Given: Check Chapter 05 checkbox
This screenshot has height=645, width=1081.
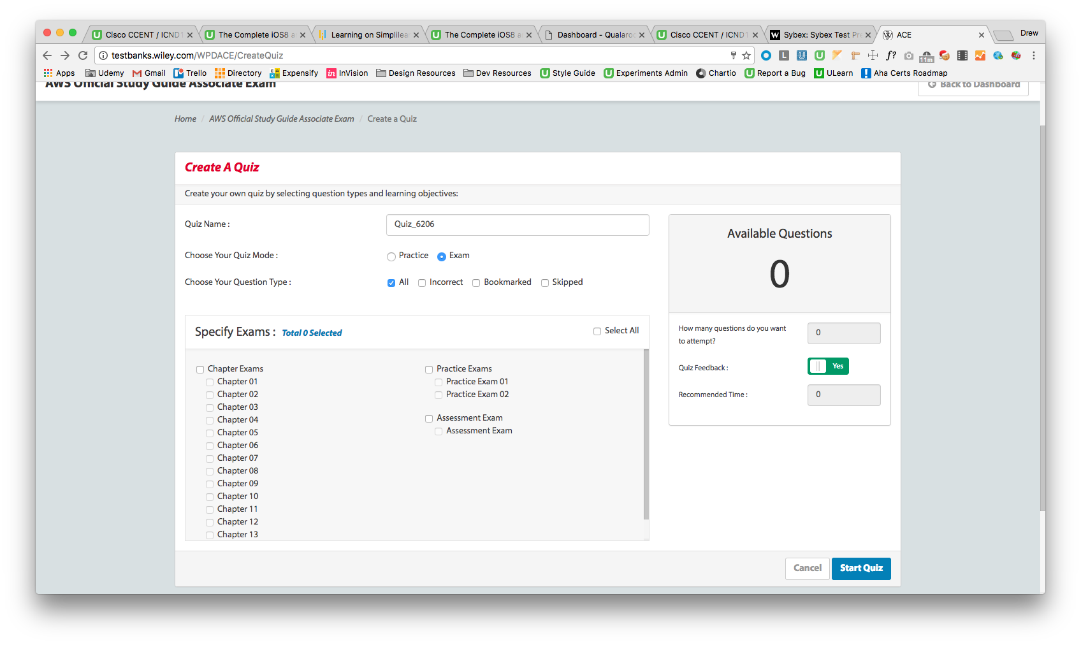Looking at the screenshot, I should click(x=210, y=433).
